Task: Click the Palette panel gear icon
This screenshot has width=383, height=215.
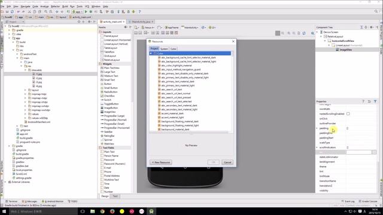Action: 126,27
